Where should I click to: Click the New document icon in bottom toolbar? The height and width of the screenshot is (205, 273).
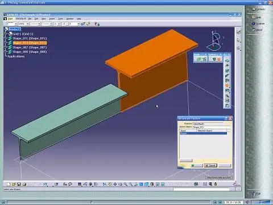9,184
